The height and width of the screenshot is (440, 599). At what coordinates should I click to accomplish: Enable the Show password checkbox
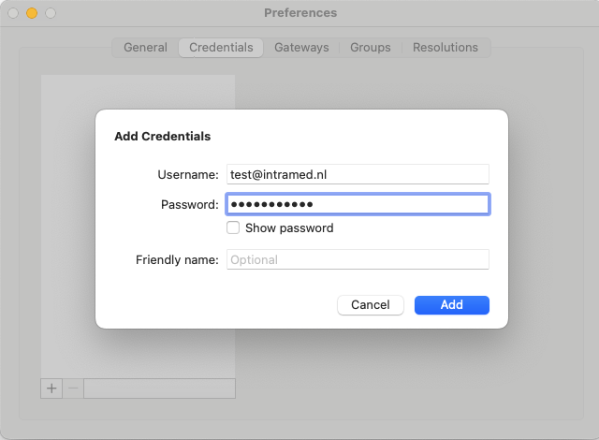(233, 227)
